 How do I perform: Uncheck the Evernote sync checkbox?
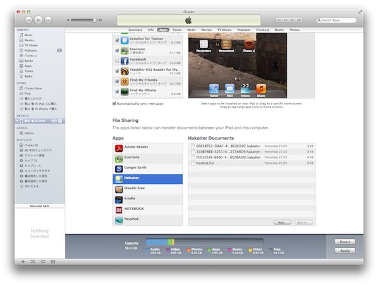[x=117, y=50]
